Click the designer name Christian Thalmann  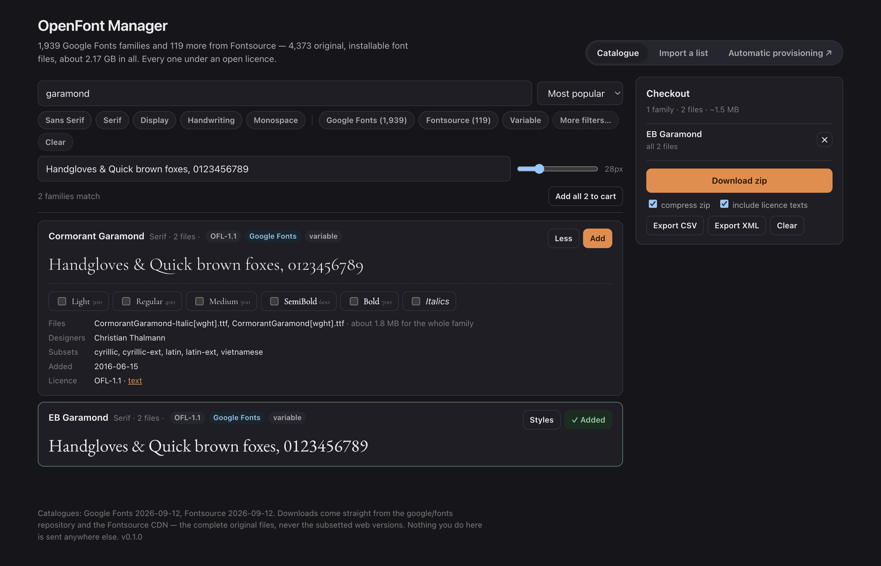[x=129, y=338]
